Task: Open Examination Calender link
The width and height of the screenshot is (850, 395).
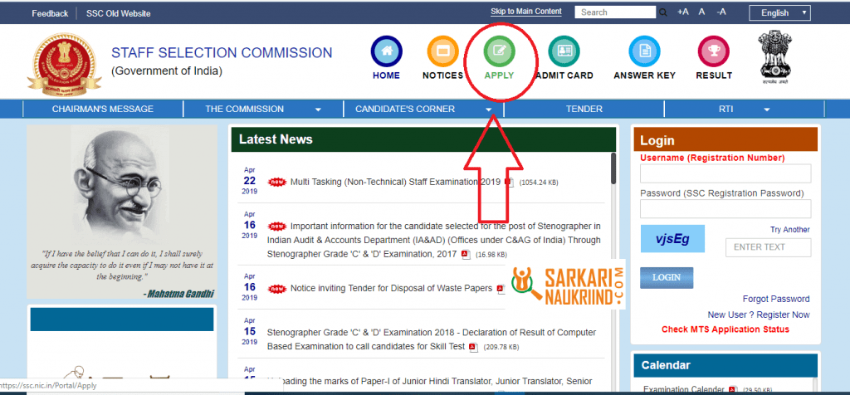Action: 683,389
